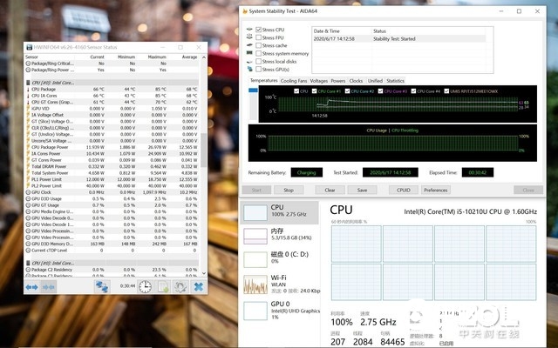Enable Stress system memory checkbox

point(259,53)
